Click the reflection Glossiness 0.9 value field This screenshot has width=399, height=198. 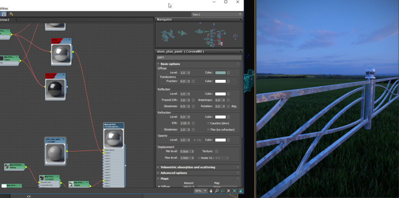click(x=184, y=106)
